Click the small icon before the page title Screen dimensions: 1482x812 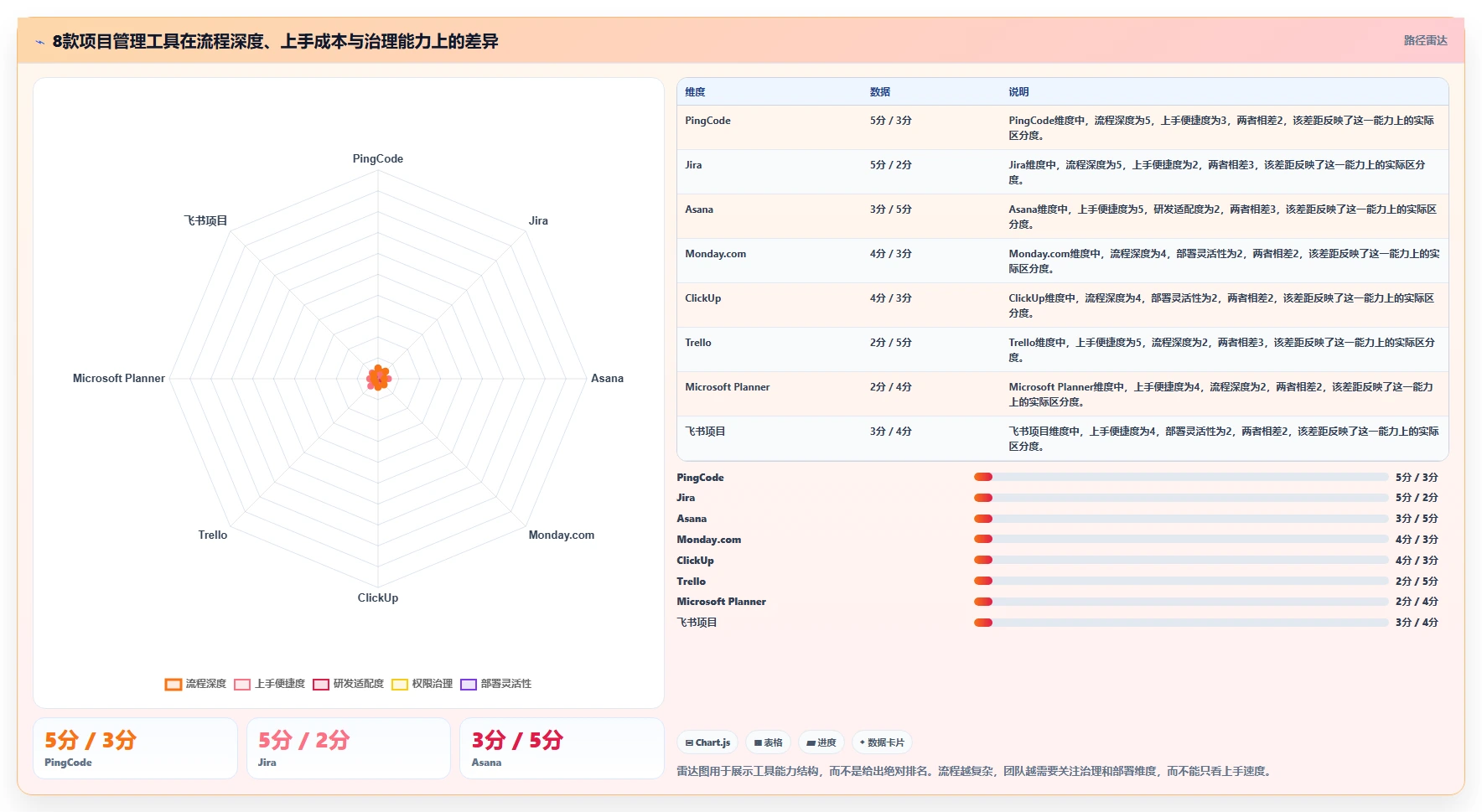(39, 42)
